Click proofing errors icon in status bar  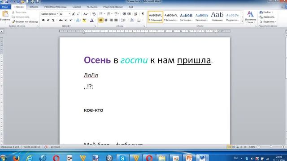click(x=46, y=147)
